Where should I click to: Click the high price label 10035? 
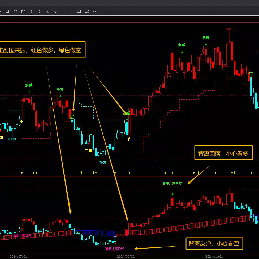pos(230,29)
